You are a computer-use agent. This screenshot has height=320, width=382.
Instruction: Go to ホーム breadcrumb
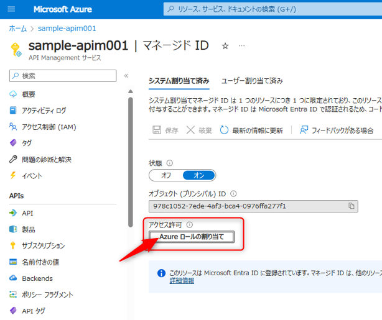[x=18, y=29]
